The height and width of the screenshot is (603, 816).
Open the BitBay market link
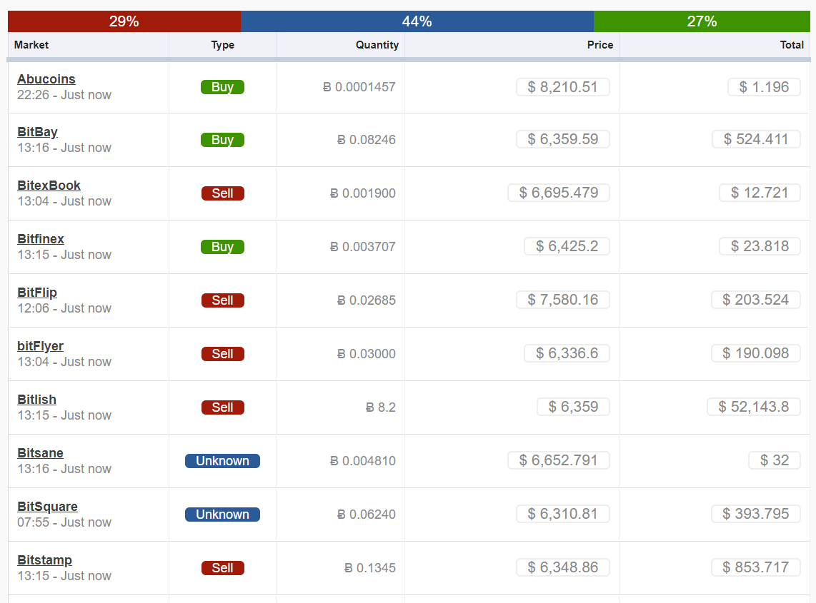pos(37,132)
